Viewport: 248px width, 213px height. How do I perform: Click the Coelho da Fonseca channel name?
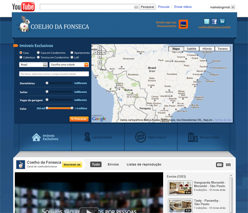point(44,162)
